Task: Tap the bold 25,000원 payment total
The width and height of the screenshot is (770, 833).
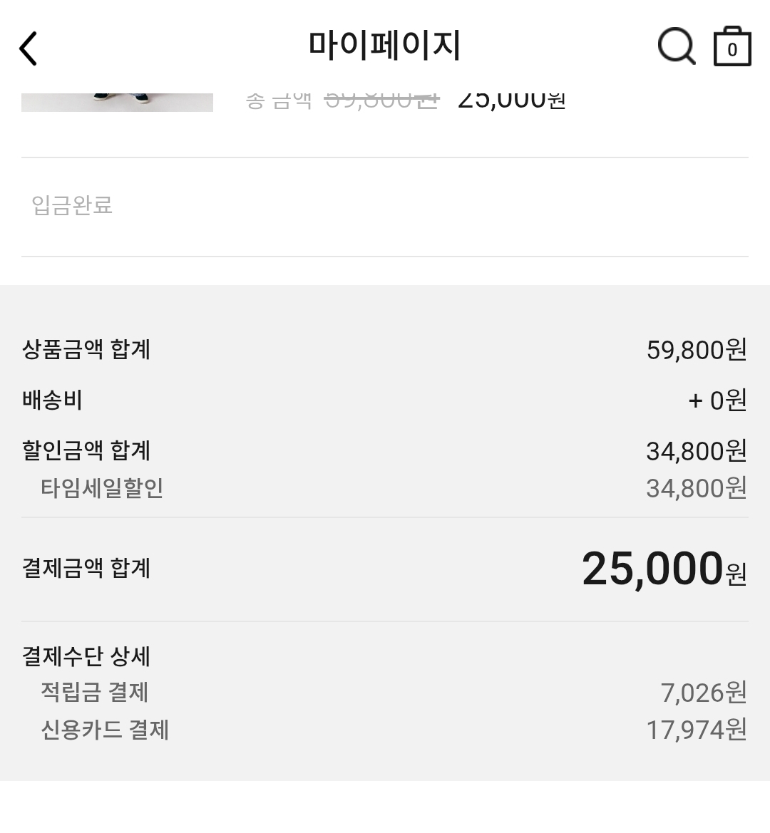Action: pos(664,569)
